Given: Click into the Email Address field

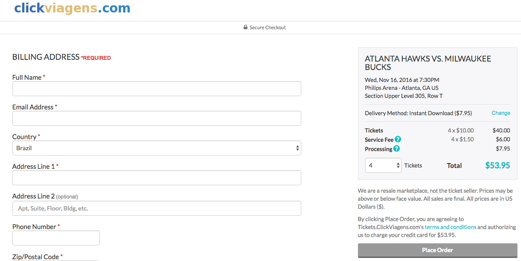Looking at the screenshot, I should point(156,118).
